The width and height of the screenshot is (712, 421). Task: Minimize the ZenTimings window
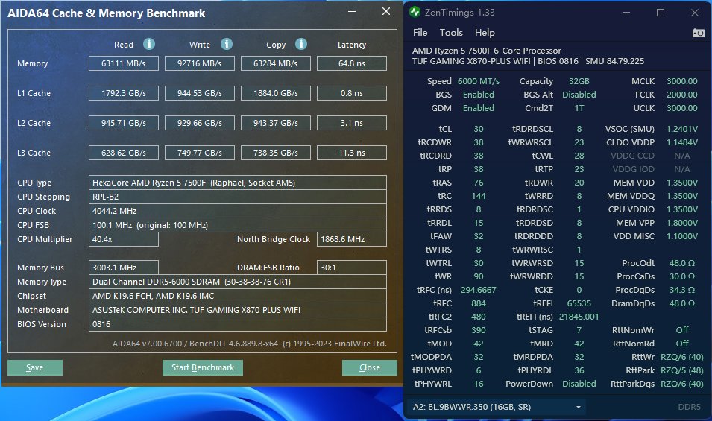tap(626, 13)
